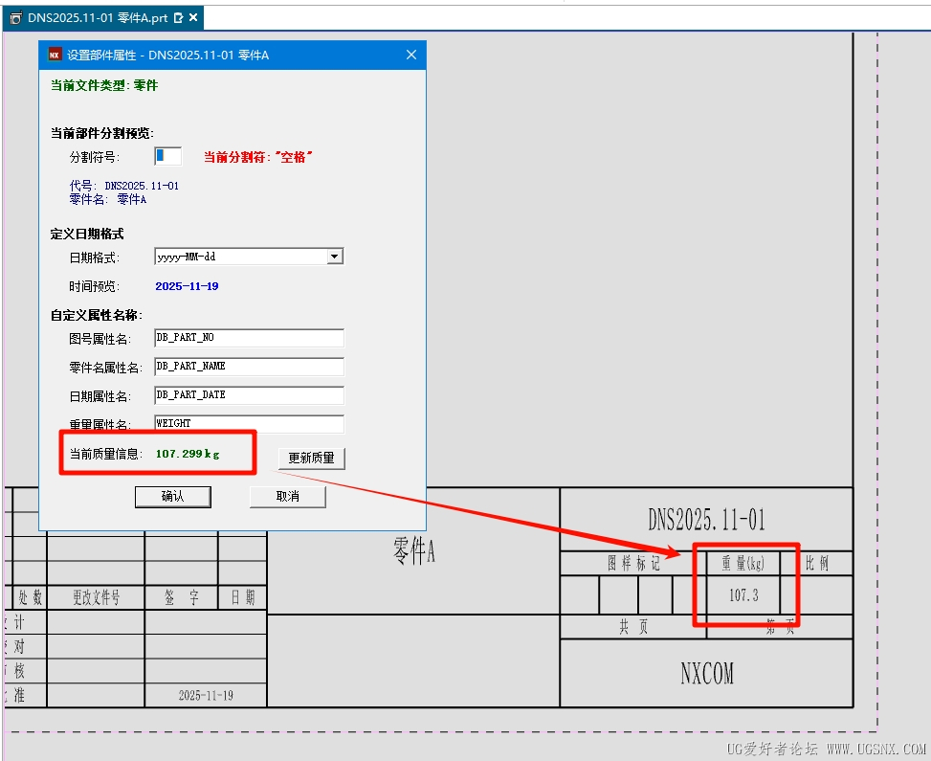
Task: Click the tab's pop-out window icon
Action: [178, 18]
